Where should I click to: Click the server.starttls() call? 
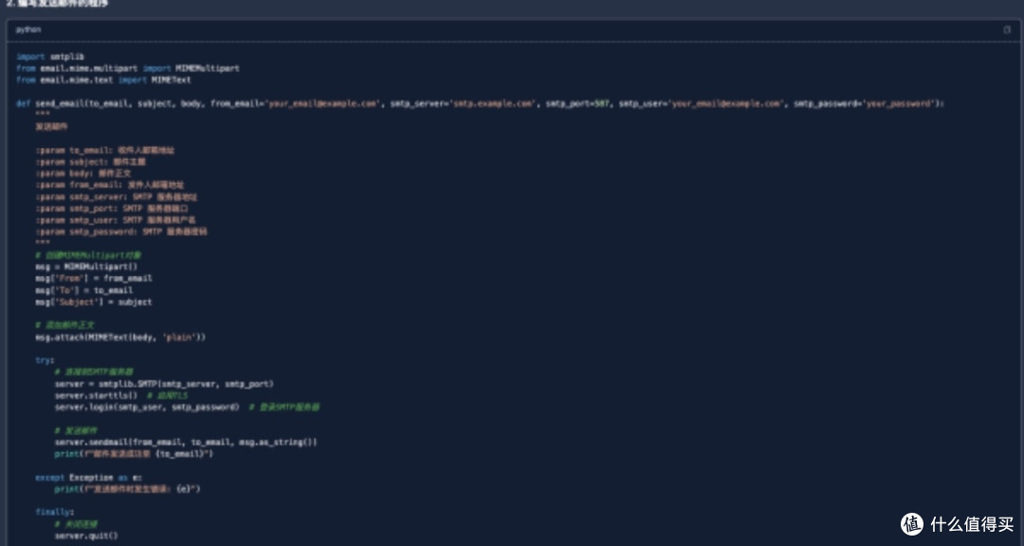[x=97, y=396]
